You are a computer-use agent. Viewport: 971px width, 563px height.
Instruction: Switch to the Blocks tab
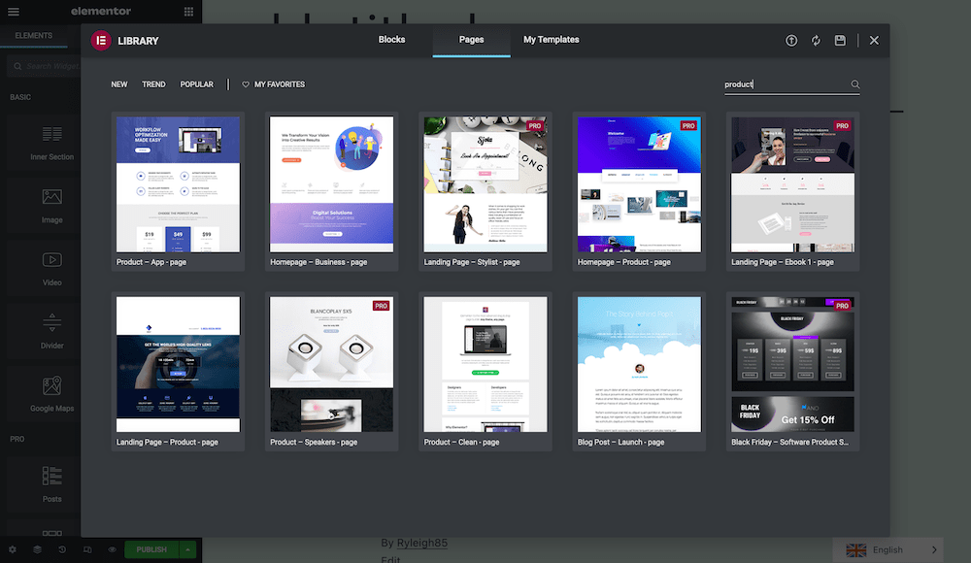(391, 40)
